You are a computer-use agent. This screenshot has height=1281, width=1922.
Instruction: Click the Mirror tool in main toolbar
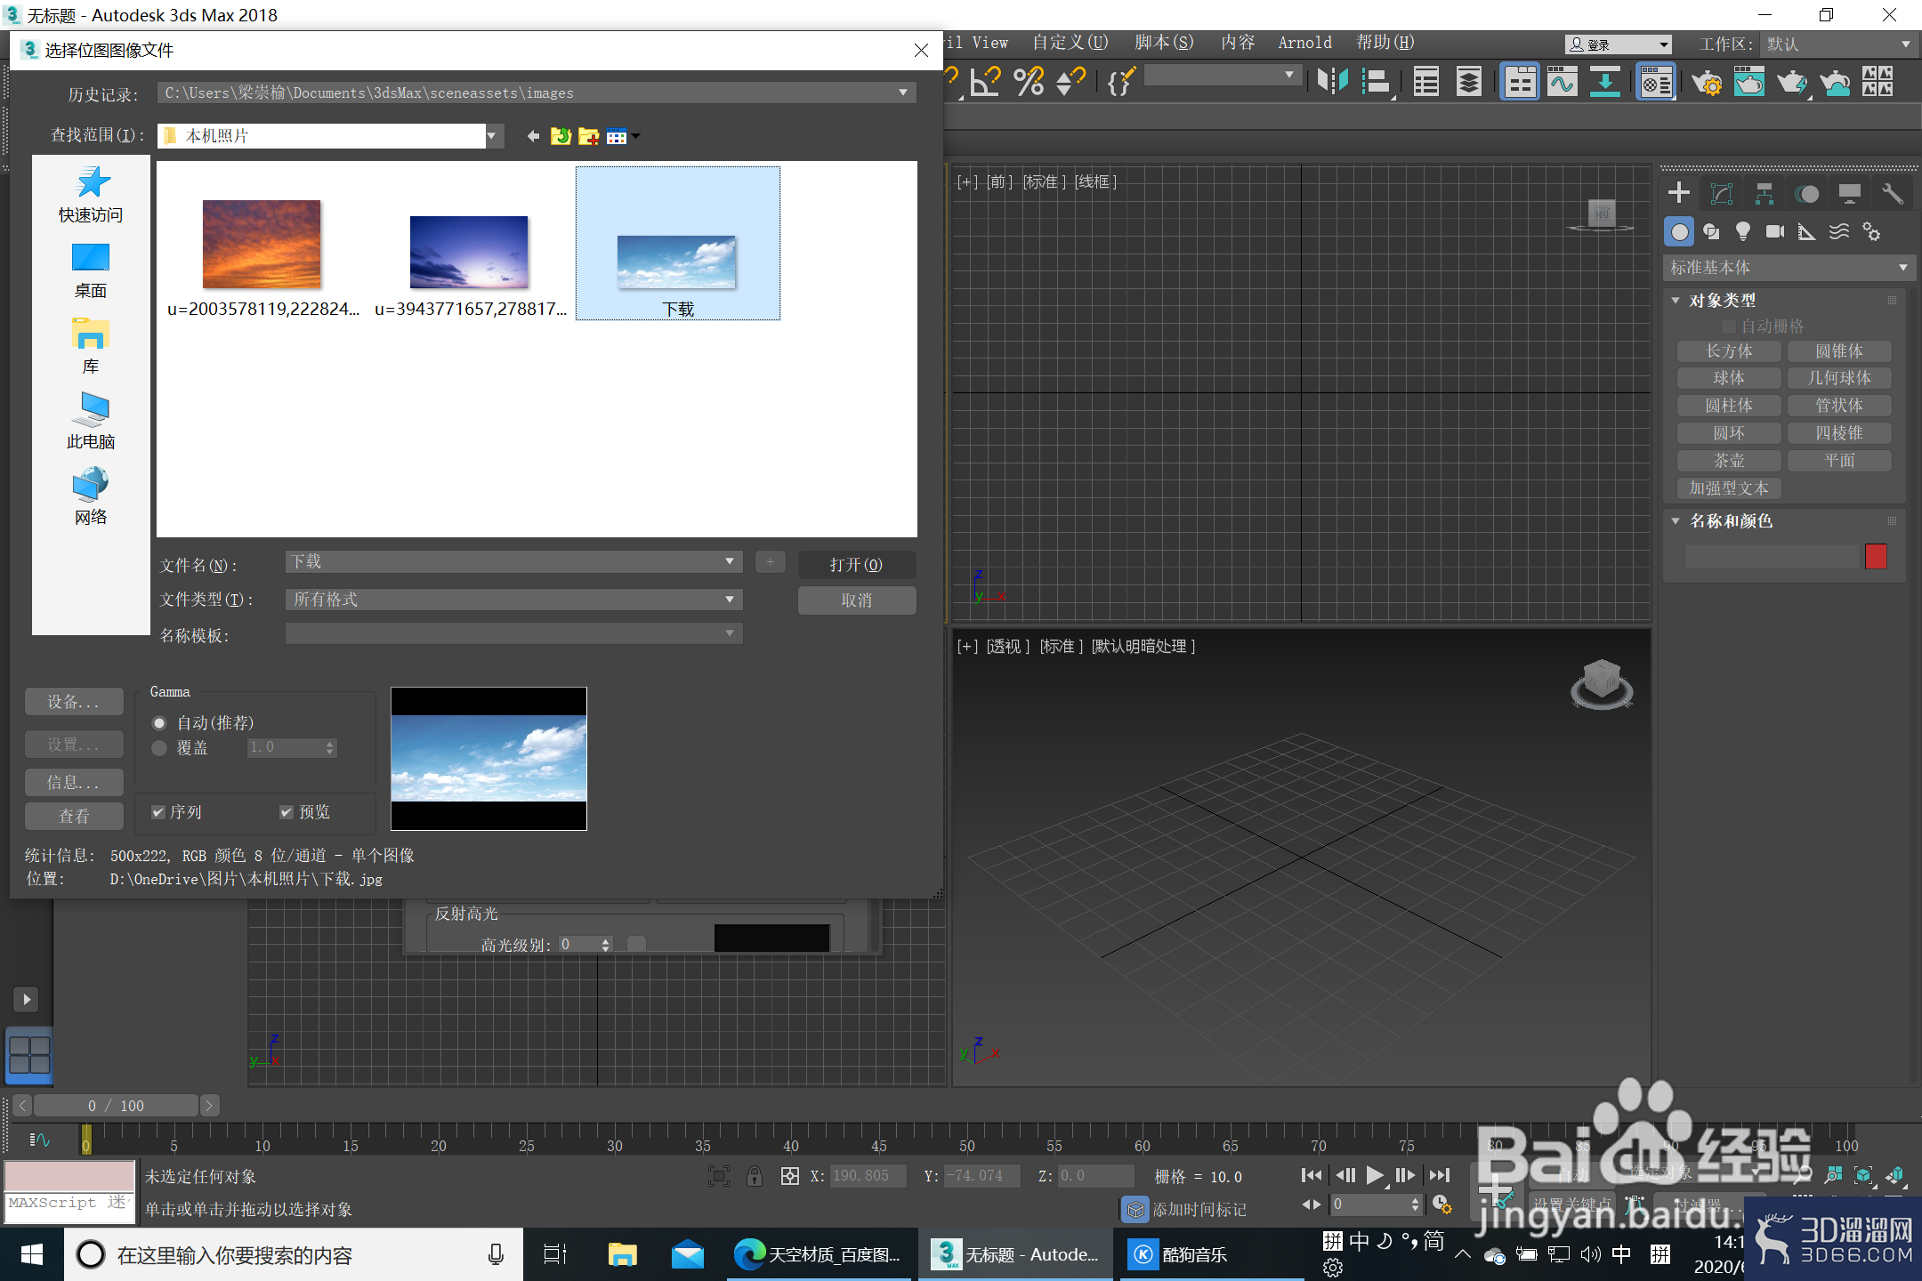pyautogui.click(x=1332, y=82)
